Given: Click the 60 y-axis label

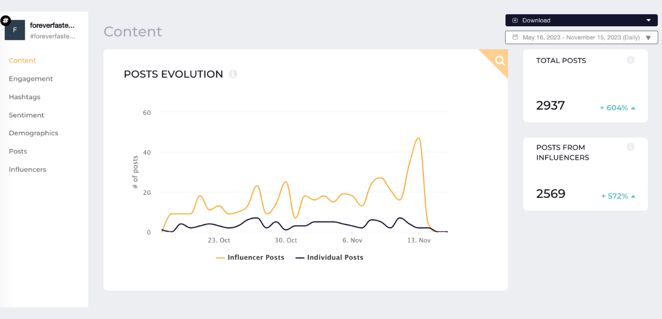Looking at the screenshot, I should click(147, 113).
